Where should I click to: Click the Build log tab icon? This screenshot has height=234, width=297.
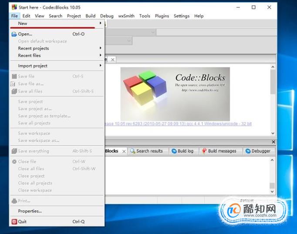174,151
